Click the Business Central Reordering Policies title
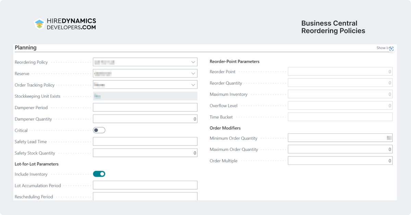This screenshot has width=411, height=215. [333, 27]
